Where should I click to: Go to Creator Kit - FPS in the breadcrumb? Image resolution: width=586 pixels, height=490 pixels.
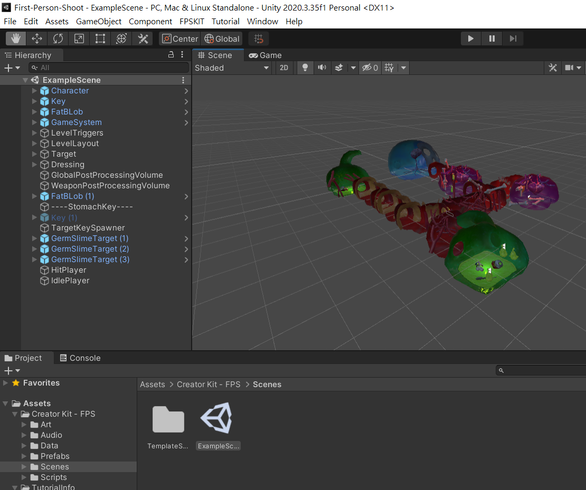tap(209, 385)
